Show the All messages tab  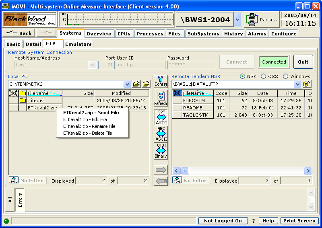tap(10, 200)
